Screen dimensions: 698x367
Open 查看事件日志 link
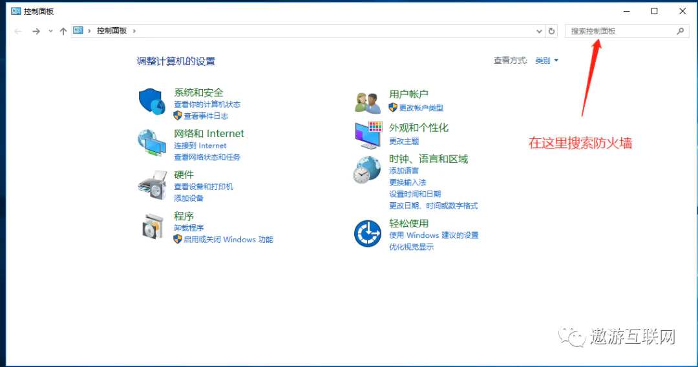(x=206, y=116)
